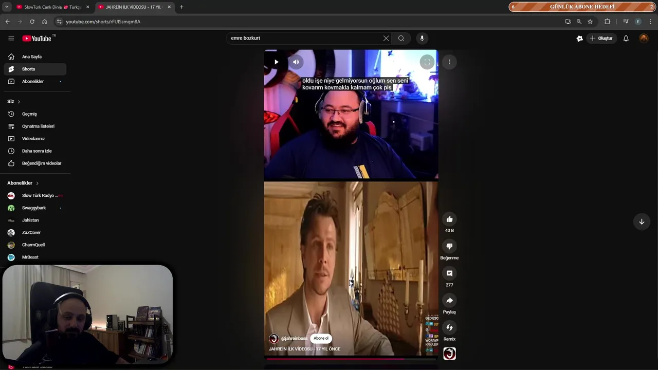The image size is (658, 370).
Task: Open Videolarınız in sidebar
Action: (x=35, y=138)
